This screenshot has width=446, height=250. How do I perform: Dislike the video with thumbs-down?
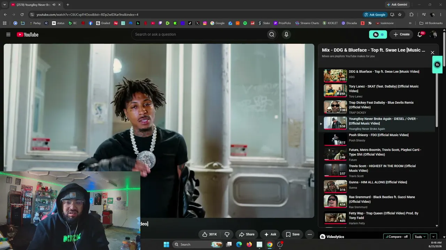(x=227, y=234)
